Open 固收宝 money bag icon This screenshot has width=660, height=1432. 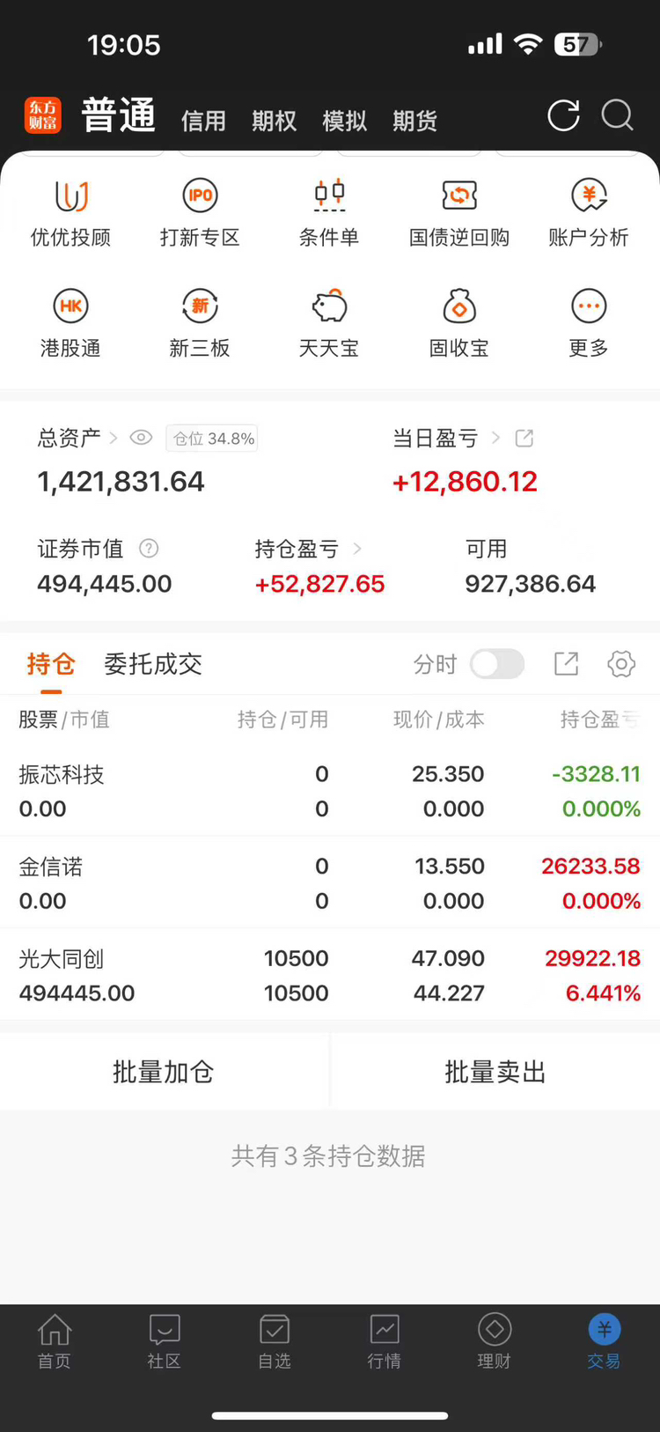click(x=459, y=306)
